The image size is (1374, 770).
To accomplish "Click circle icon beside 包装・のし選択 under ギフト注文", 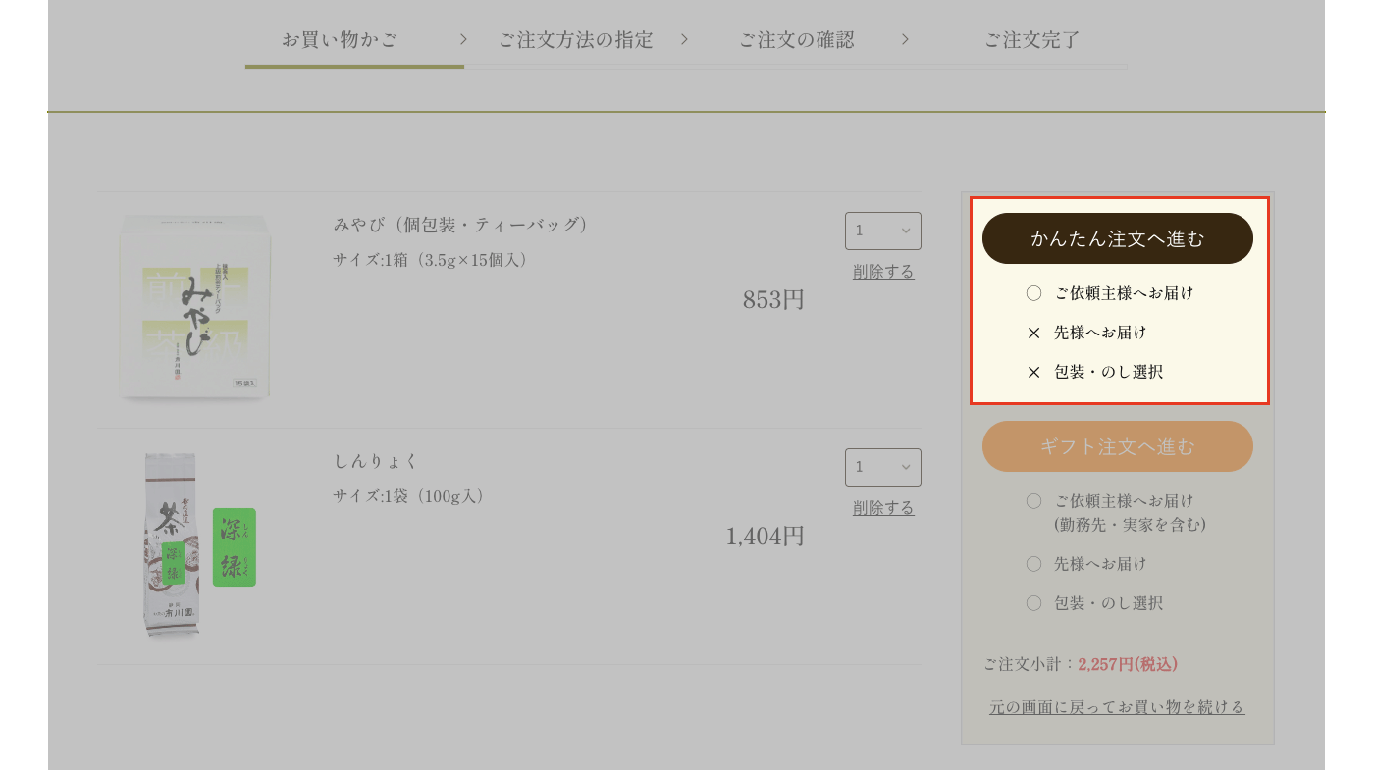I will [1033, 603].
